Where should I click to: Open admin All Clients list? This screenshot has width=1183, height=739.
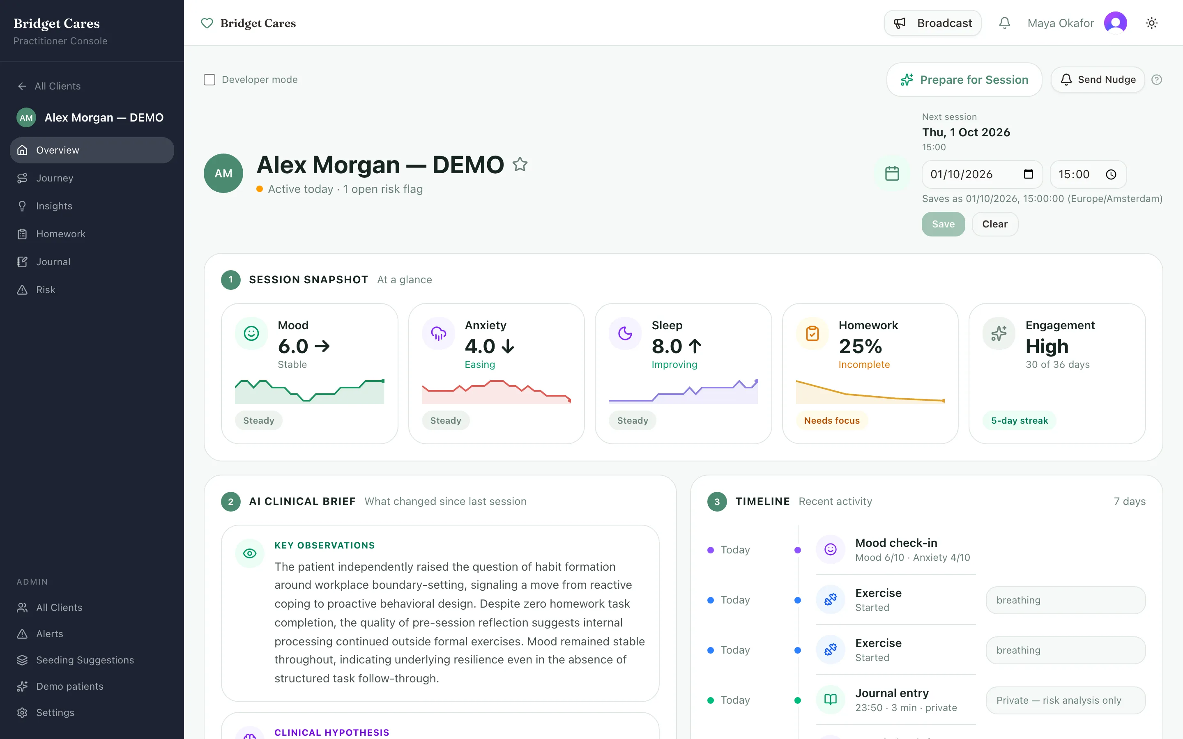(92, 607)
